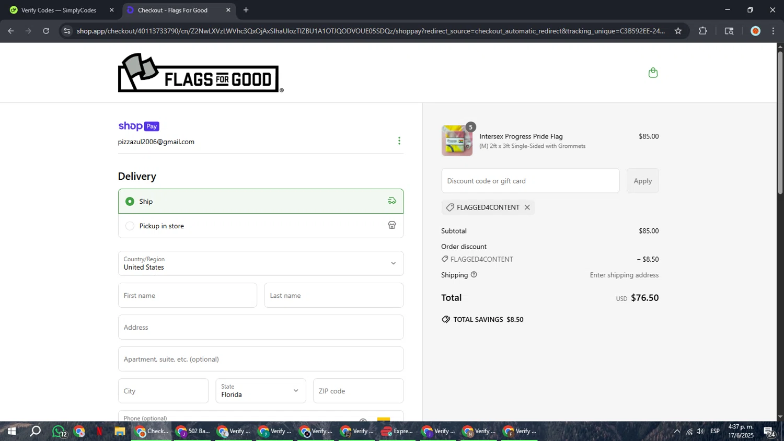Open the Expre... taskbar application
784x441 pixels.
(397, 431)
